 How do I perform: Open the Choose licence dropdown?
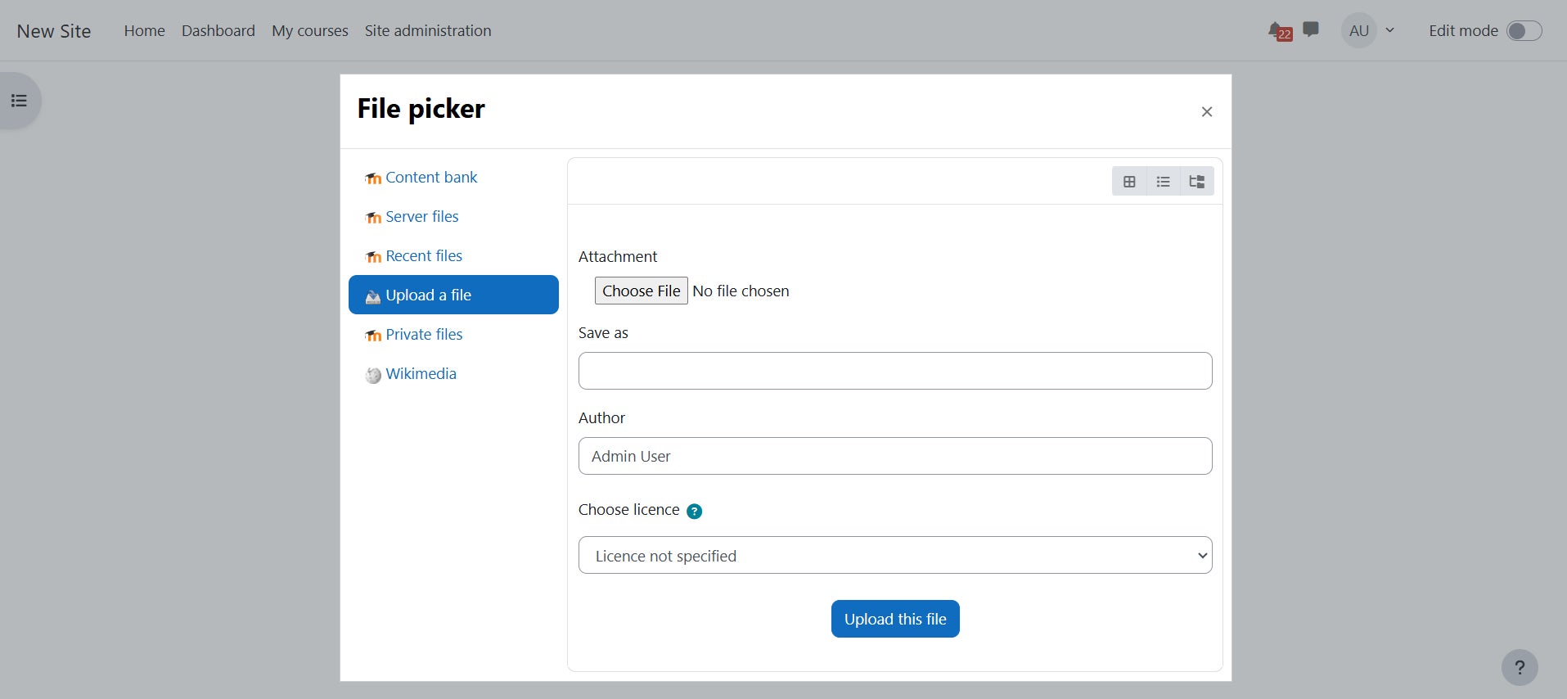[894, 556]
